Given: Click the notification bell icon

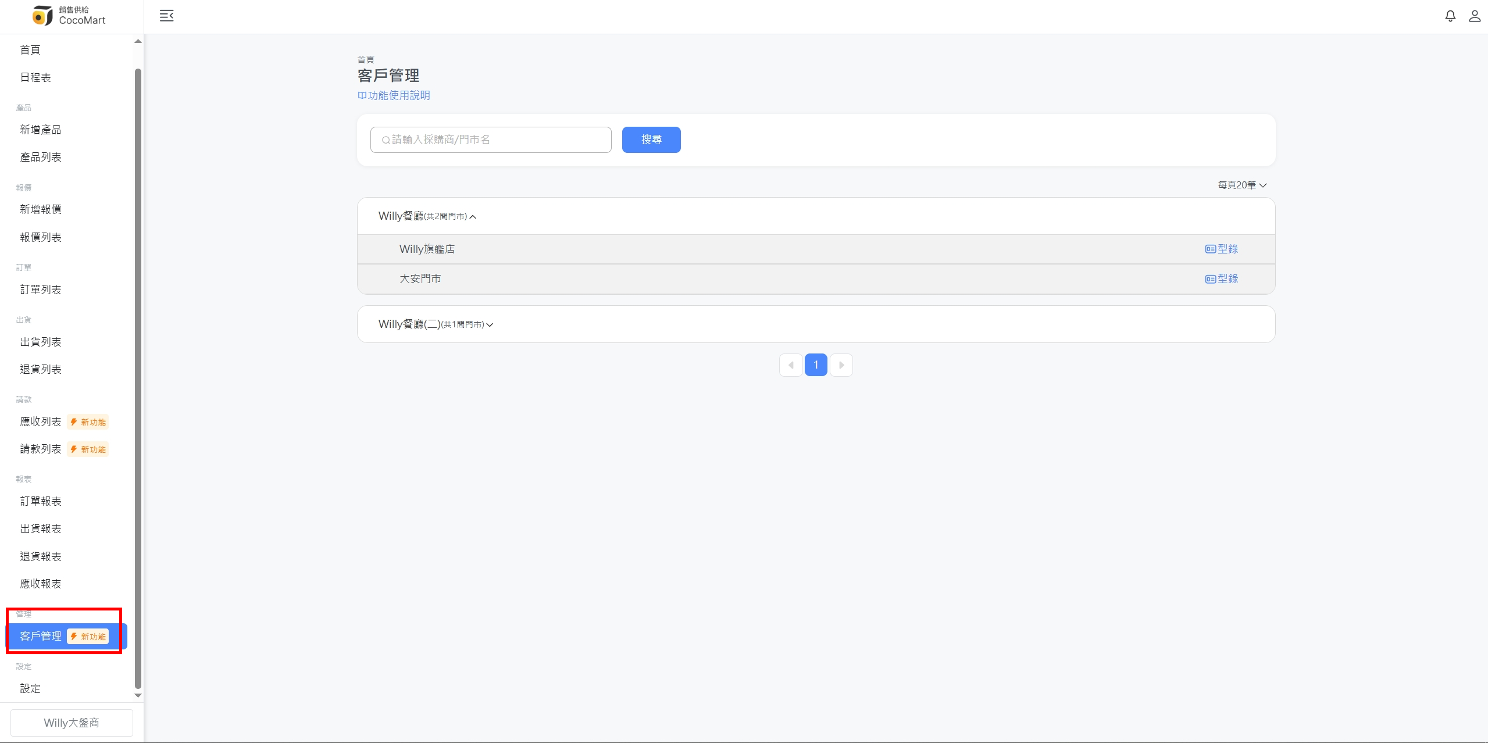Looking at the screenshot, I should point(1450,16).
